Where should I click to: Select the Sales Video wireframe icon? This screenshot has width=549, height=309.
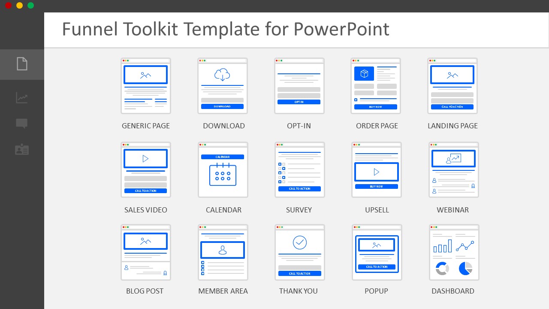coord(146,170)
